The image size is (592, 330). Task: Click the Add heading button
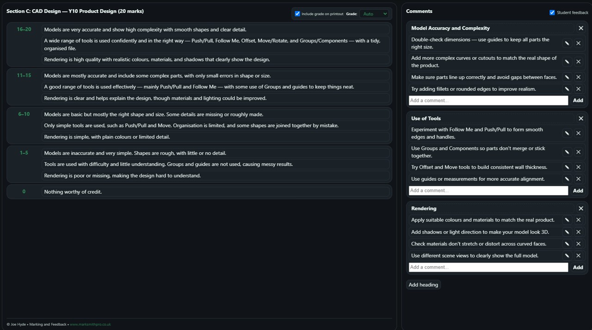[x=423, y=285]
